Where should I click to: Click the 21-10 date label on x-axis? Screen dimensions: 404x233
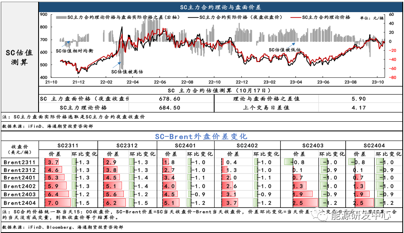(51, 82)
